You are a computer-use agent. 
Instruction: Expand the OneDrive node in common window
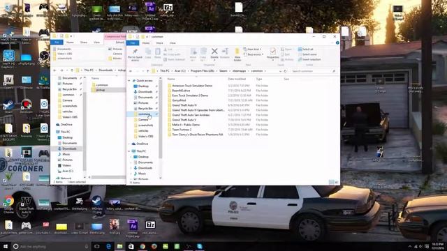click(x=129, y=144)
